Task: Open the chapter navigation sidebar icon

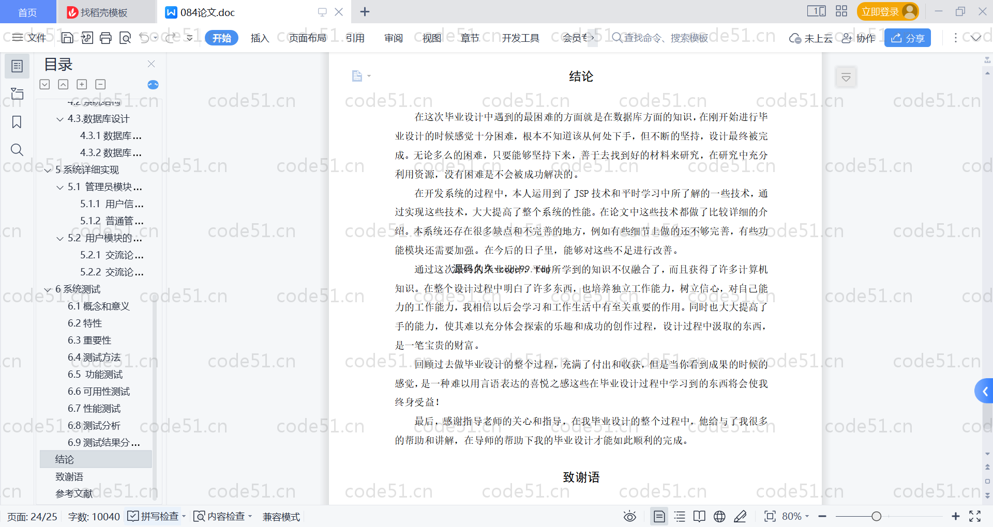Action: click(x=17, y=94)
